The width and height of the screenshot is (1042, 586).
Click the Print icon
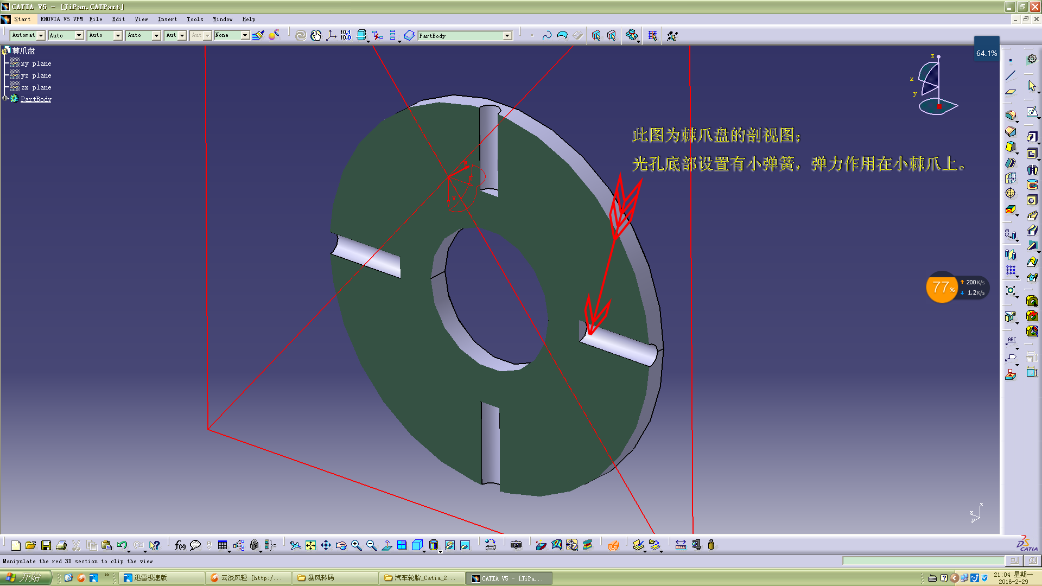[61, 545]
